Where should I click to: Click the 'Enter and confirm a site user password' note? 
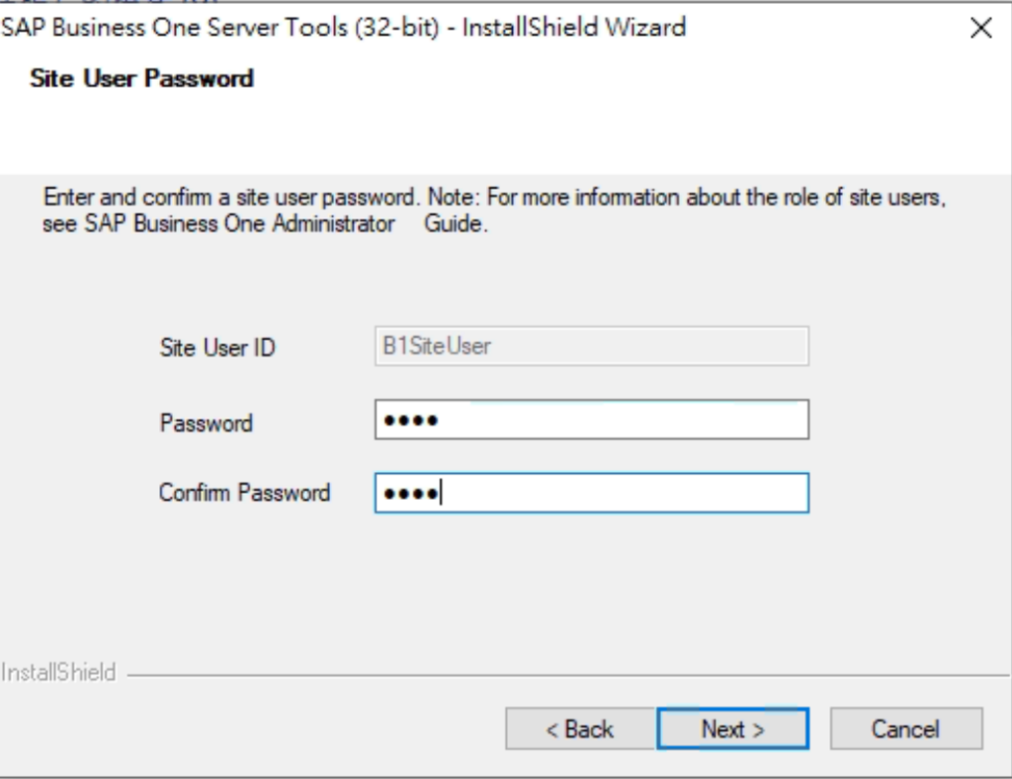pos(494,210)
